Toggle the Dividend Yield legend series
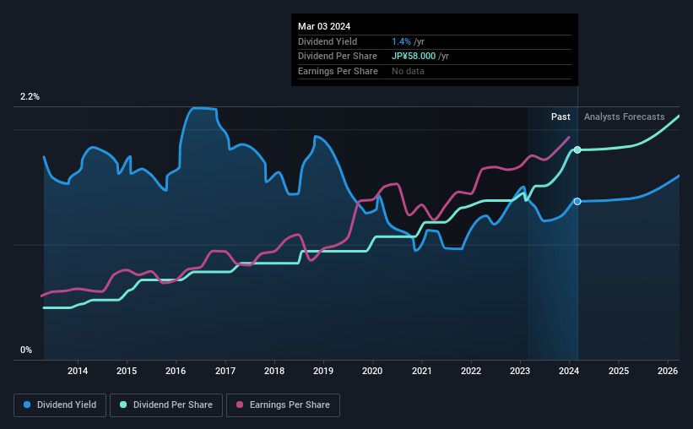 (x=60, y=405)
